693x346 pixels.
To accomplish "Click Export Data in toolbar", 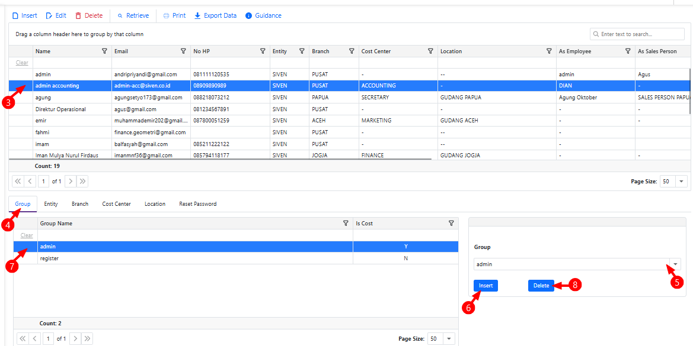I will (216, 15).
